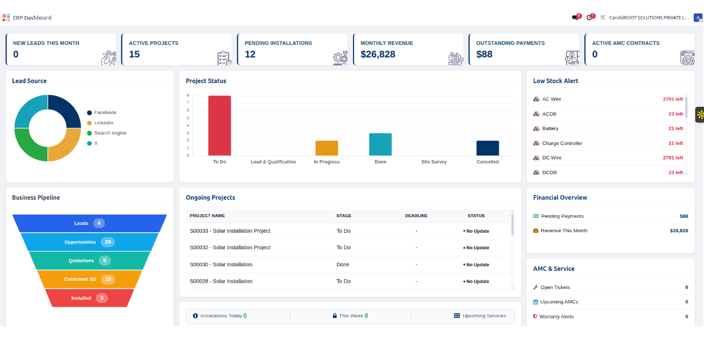Click the Charge Controller stock icon

[x=536, y=143]
